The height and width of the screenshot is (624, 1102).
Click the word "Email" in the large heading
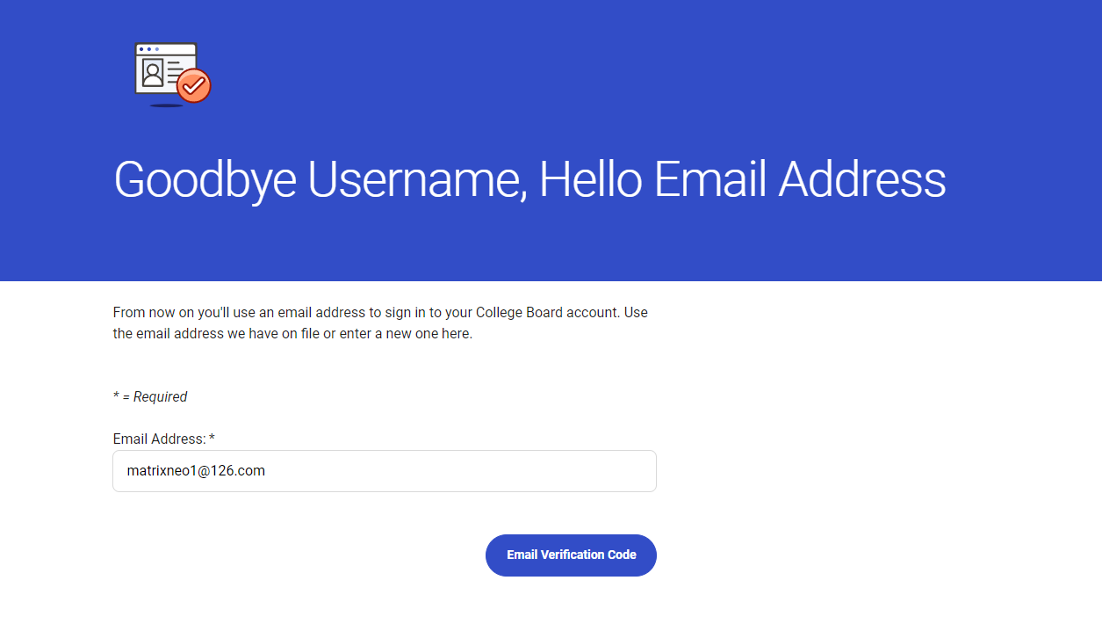click(710, 179)
